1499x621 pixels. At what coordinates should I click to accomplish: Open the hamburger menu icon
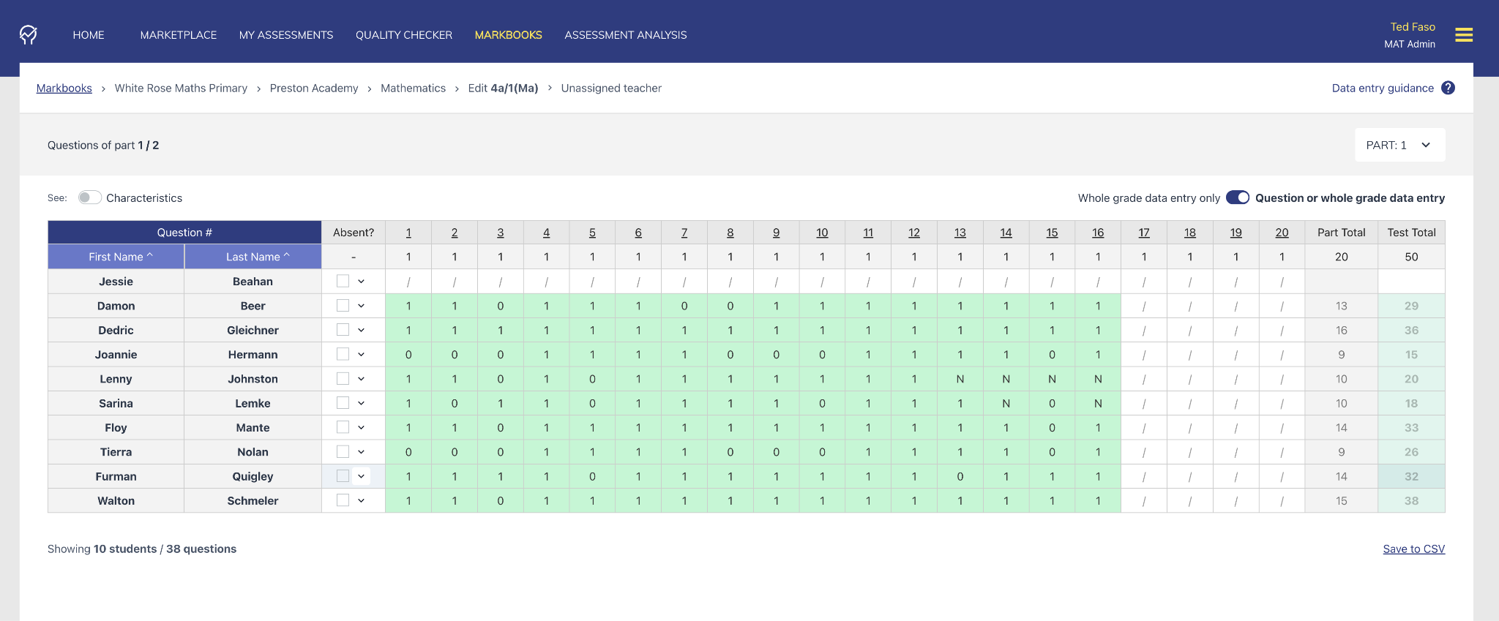click(x=1463, y=35)
